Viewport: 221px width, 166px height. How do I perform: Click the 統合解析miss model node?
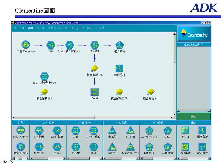(151, 92)
